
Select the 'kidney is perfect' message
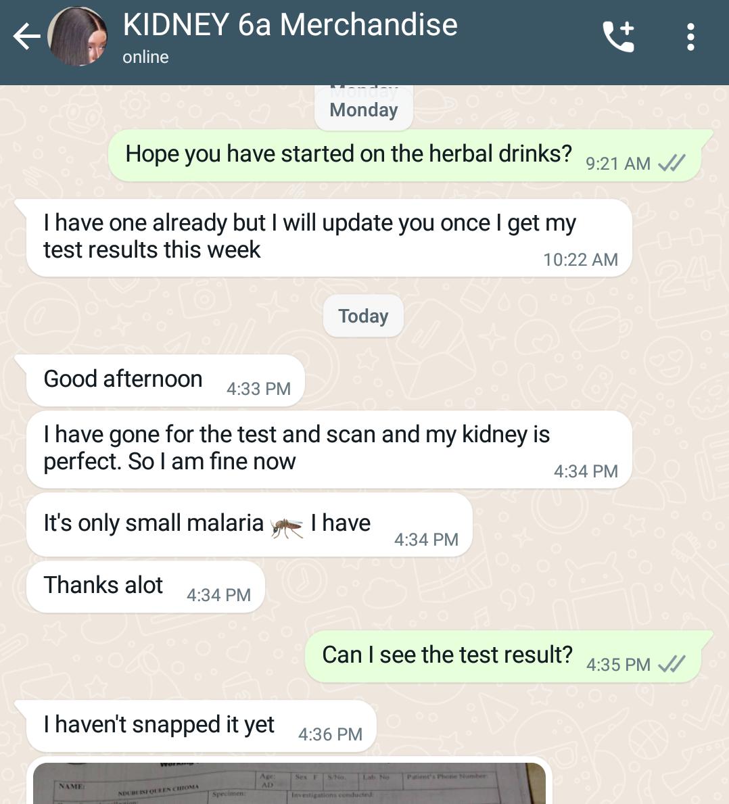click(x=329, y=449)
